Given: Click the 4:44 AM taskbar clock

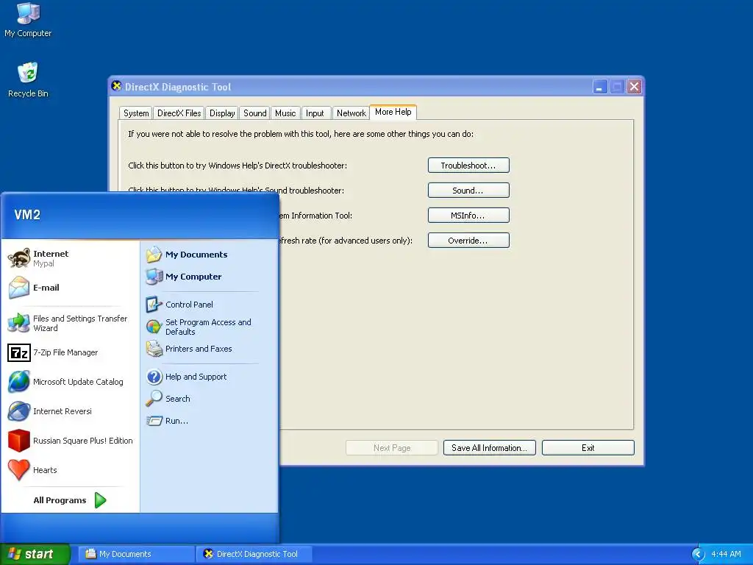Looking at the screenshot, I should click(x=726, y=554).
